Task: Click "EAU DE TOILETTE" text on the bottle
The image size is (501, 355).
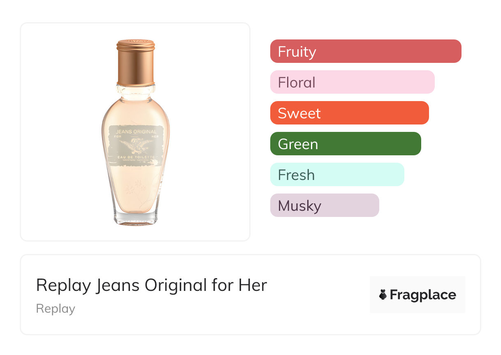Action: [x=136, y=157]
